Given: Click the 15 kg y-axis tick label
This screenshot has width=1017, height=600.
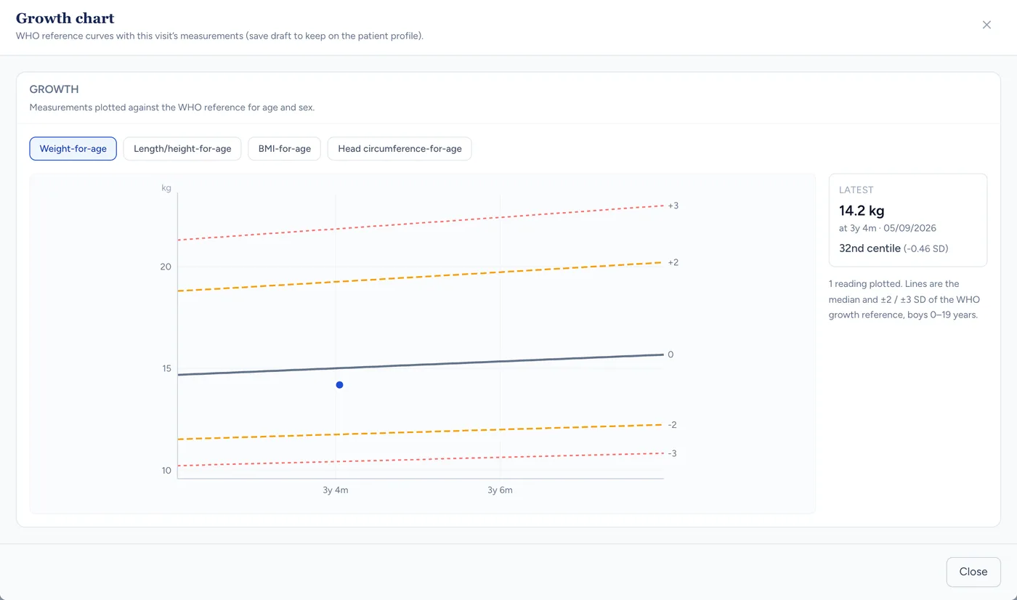Looking at the screenshot, I should pos(166,368).
